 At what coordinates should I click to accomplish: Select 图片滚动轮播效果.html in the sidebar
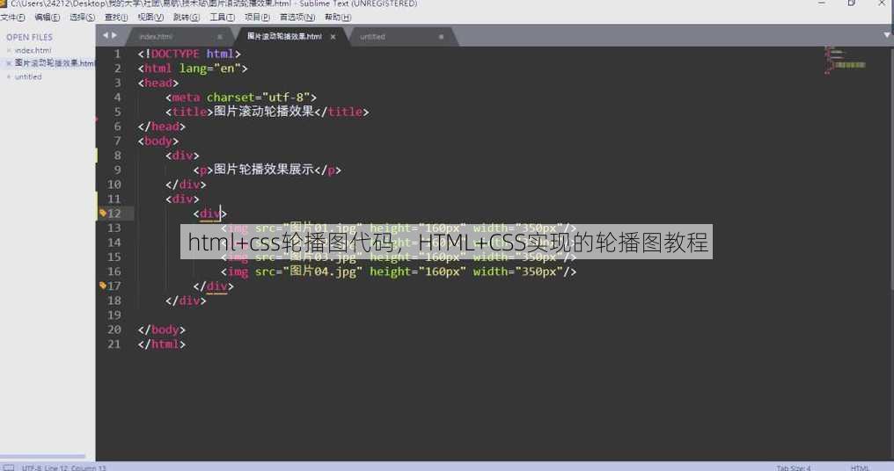(55, 63)
